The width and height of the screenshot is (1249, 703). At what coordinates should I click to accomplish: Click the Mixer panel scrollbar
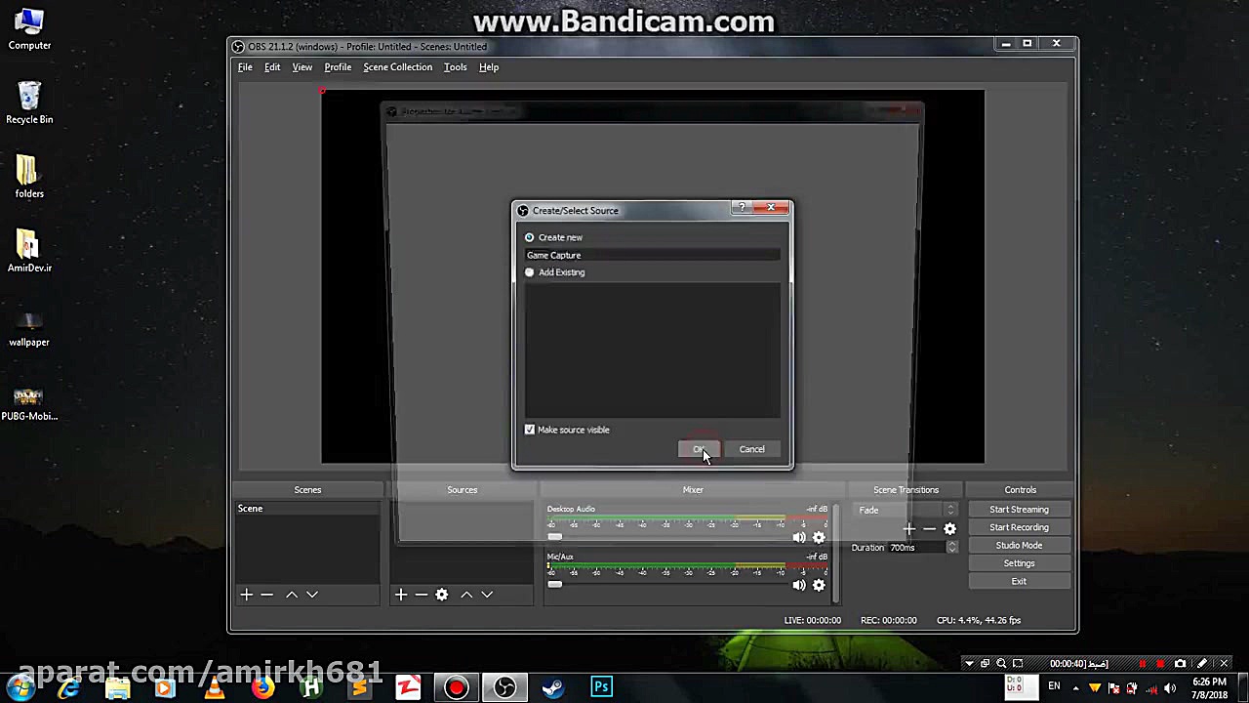pos(834,552)
